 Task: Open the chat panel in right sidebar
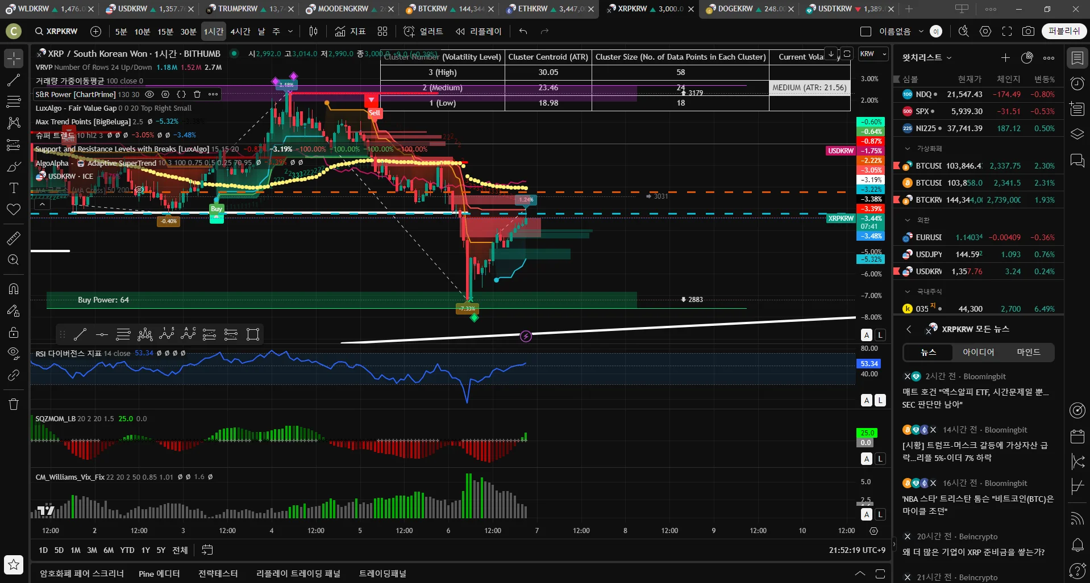pyautogui.click(x=1077, y=160)
